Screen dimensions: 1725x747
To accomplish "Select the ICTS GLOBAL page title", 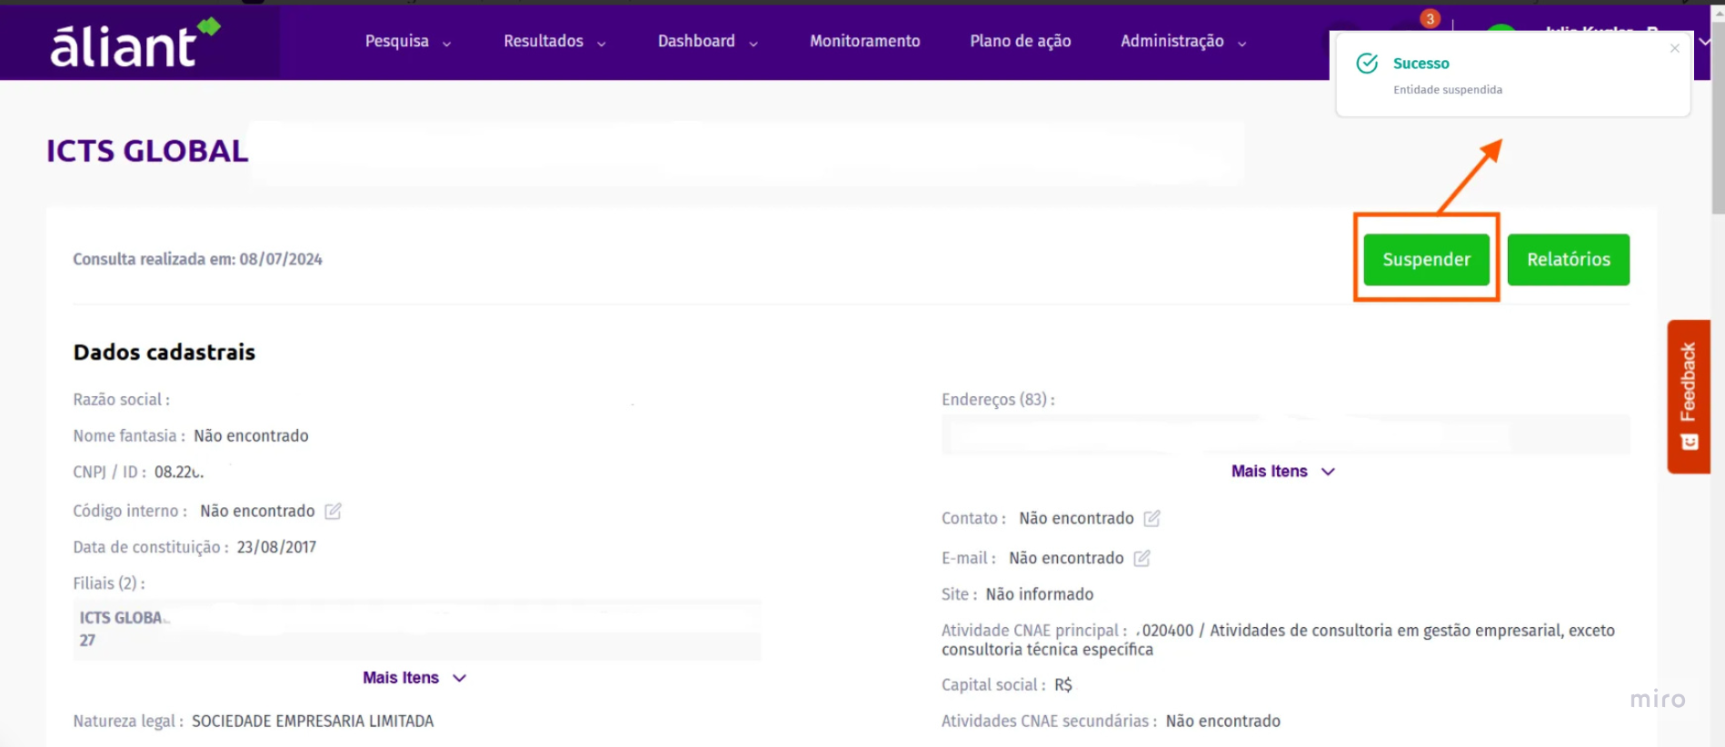I will click(x=147, y=151).
